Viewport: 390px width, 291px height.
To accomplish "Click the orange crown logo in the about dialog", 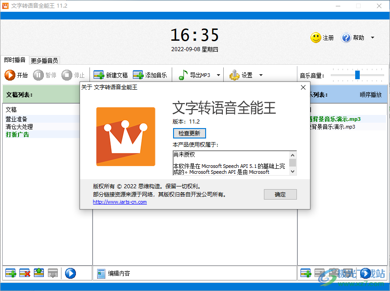I will click(126, 137).
